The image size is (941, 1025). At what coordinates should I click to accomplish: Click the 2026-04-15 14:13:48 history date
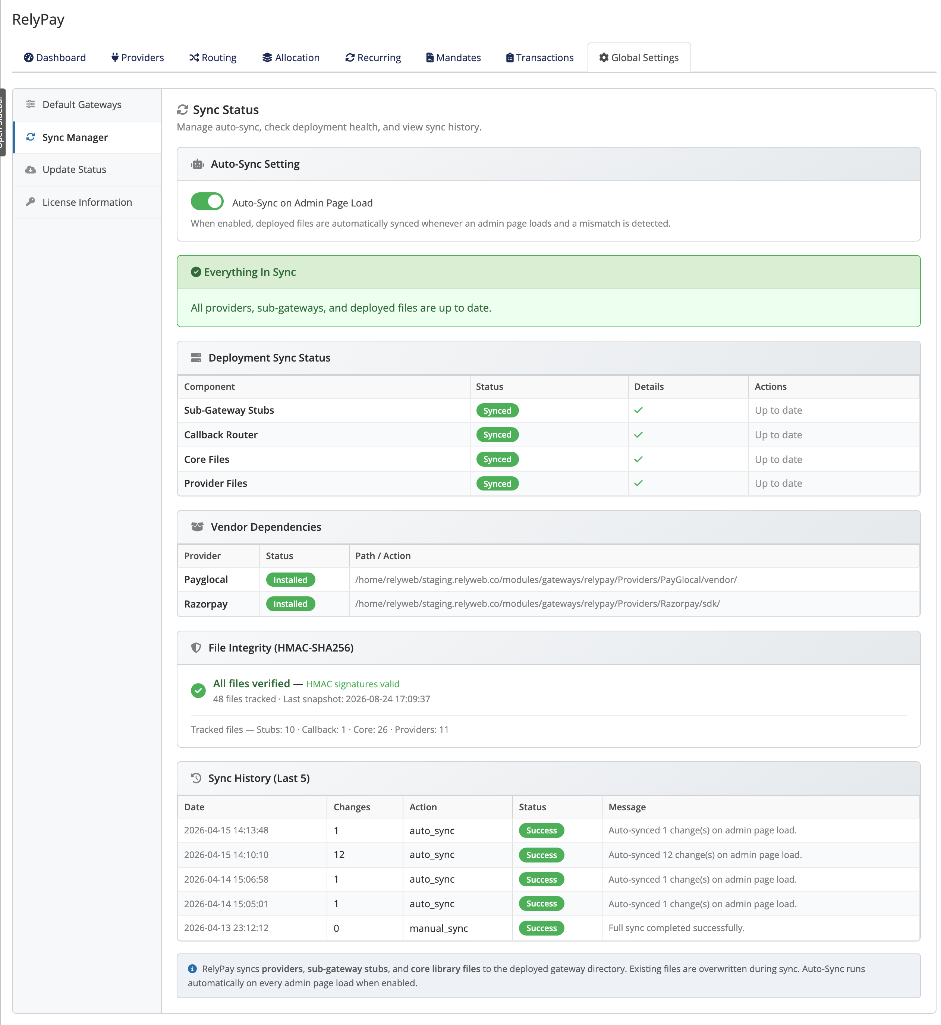[x=226, y=830]
